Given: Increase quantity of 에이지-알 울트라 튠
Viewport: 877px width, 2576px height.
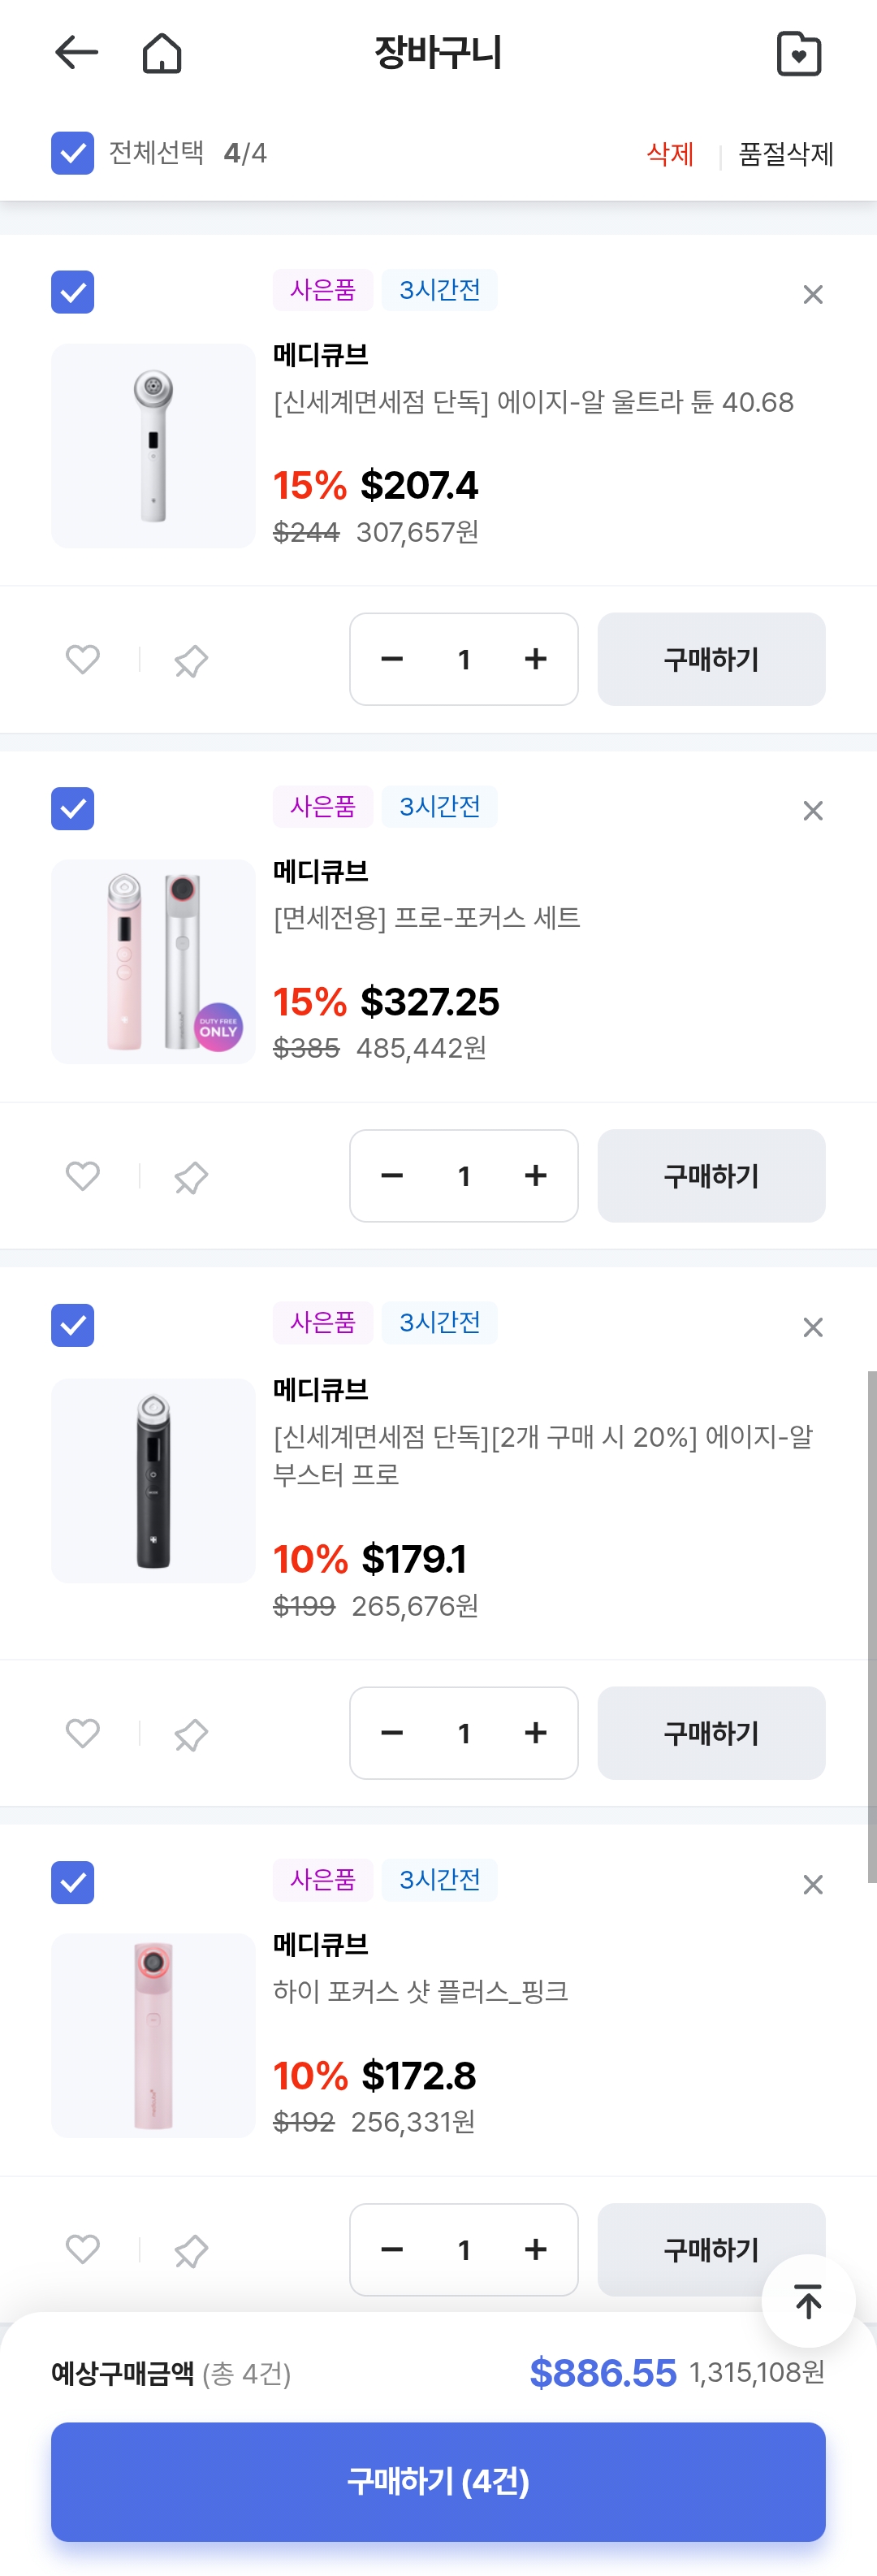Looking at the screenshot, I should [x=535, y=659].
